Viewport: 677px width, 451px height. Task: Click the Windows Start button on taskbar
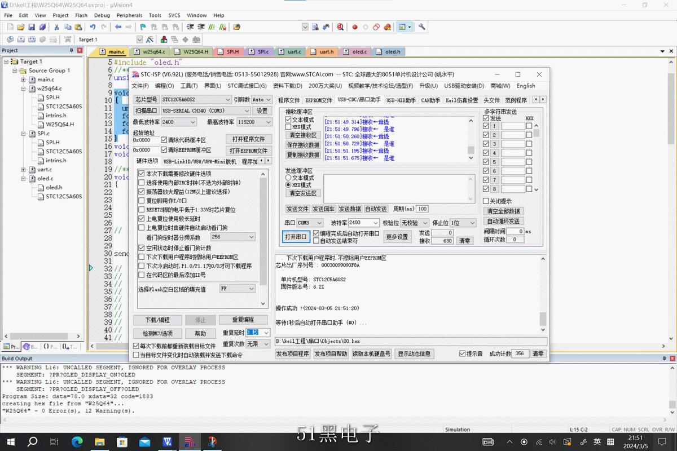pos(10,441)
